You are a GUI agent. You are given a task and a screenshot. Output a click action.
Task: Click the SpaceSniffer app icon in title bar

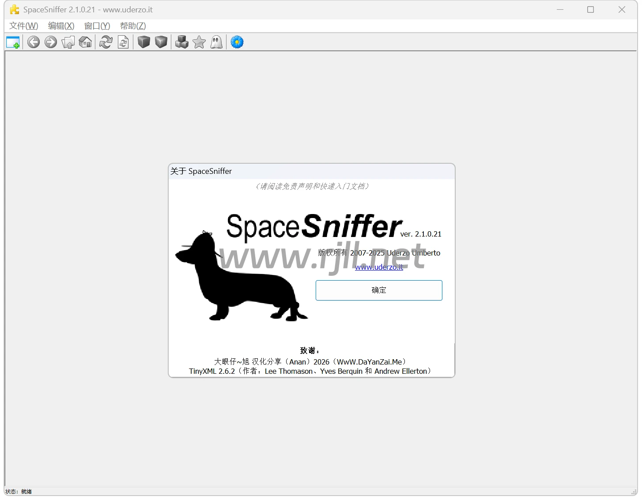point(15,10)
